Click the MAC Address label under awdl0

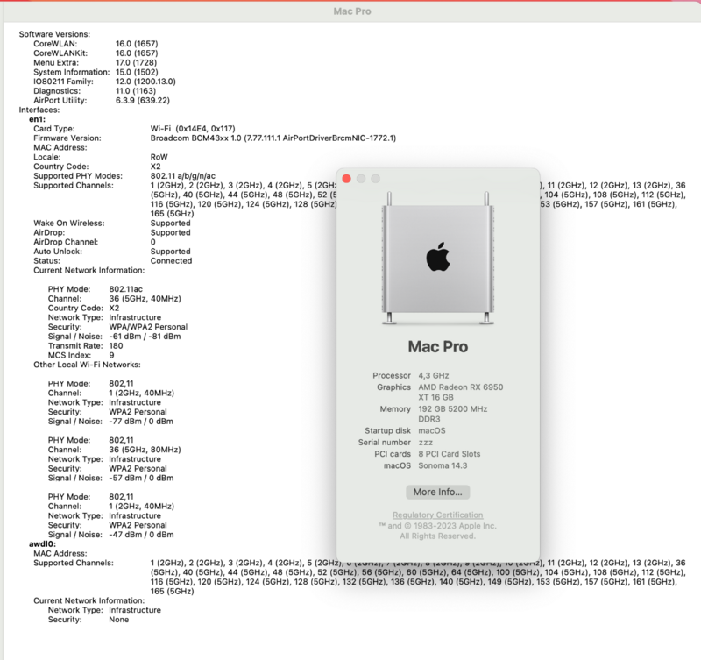coord(60,553)
